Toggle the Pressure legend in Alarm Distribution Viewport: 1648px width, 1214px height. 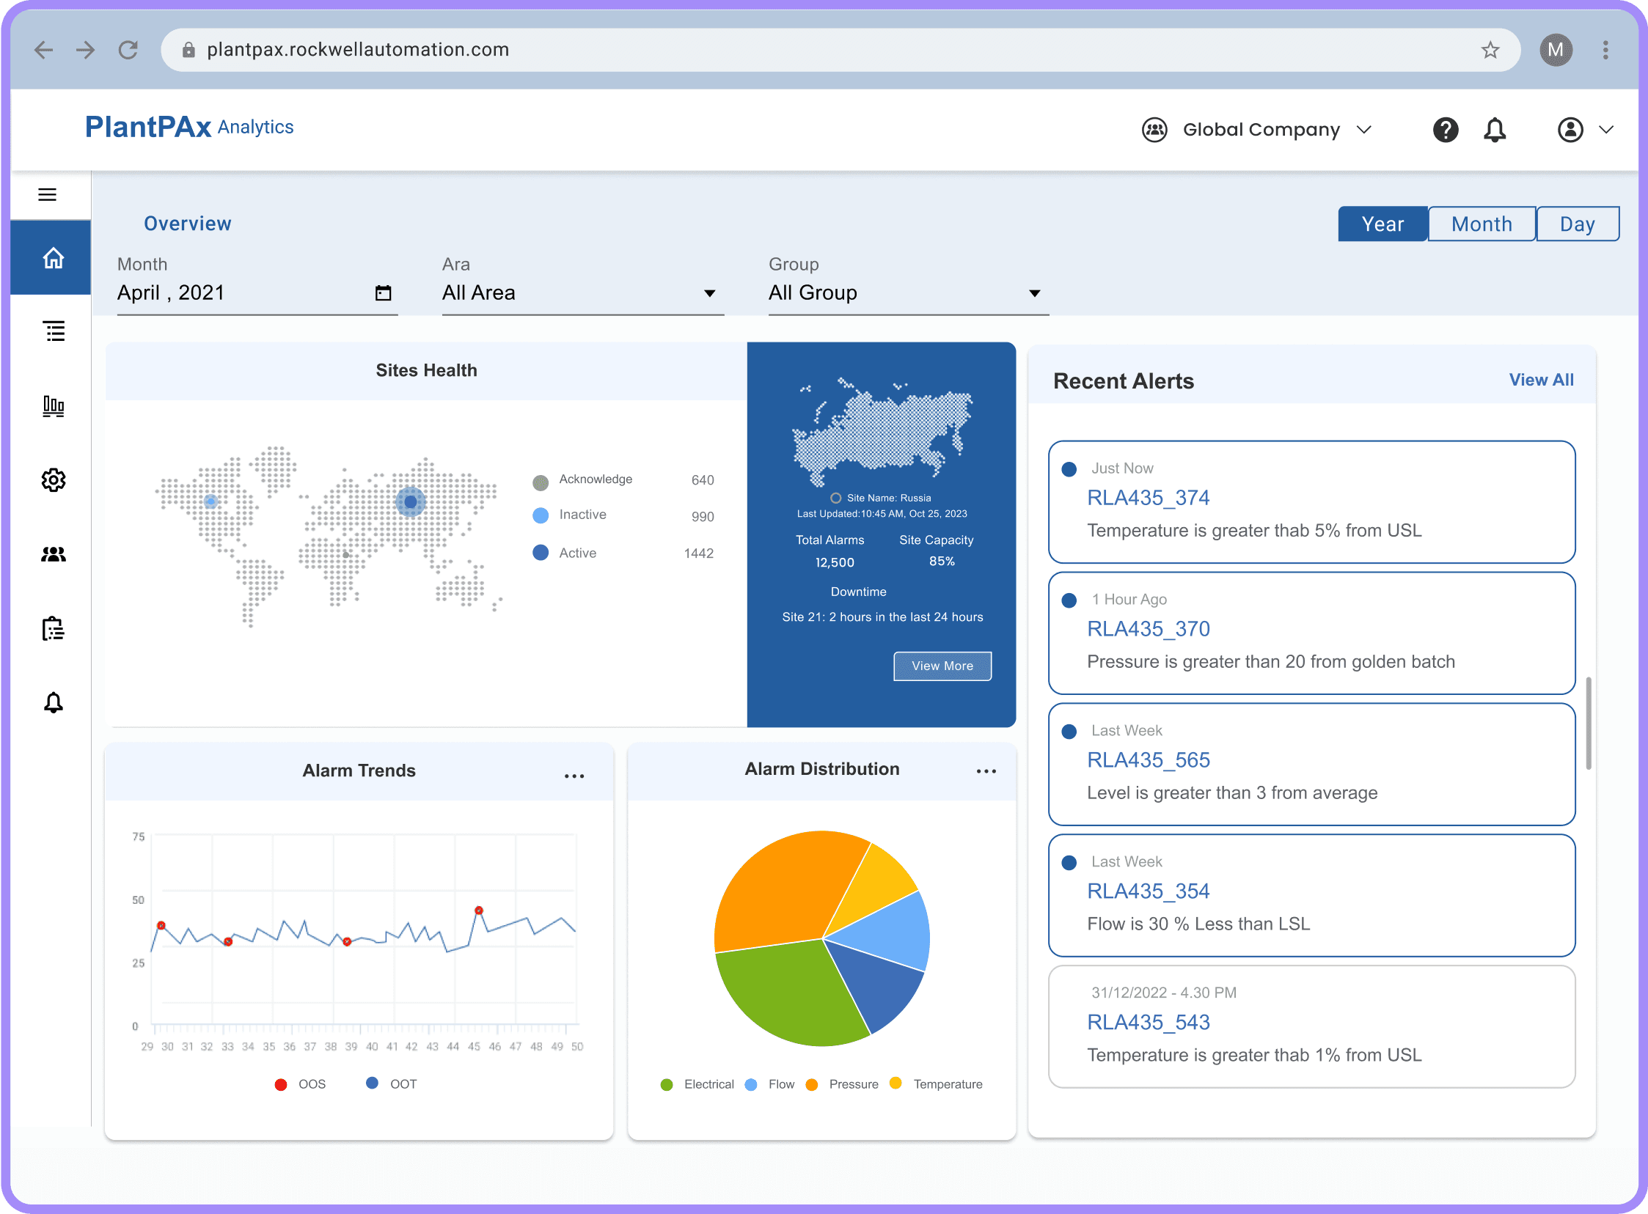(842, 1084)
